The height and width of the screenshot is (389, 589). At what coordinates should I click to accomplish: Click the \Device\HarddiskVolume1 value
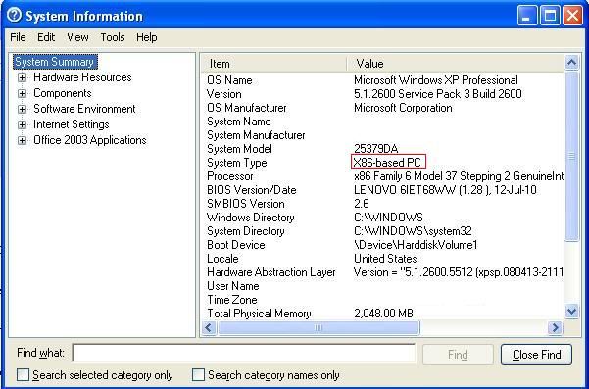tap(416, 245)
